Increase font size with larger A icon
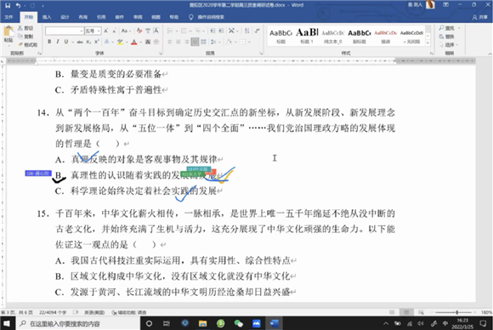 [x=106, y=31]
